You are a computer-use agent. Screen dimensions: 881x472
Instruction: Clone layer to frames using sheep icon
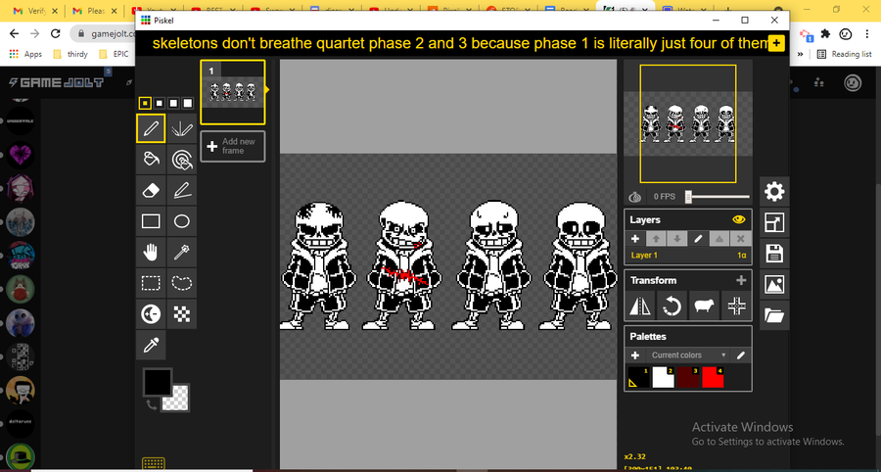tap(704, 307)
